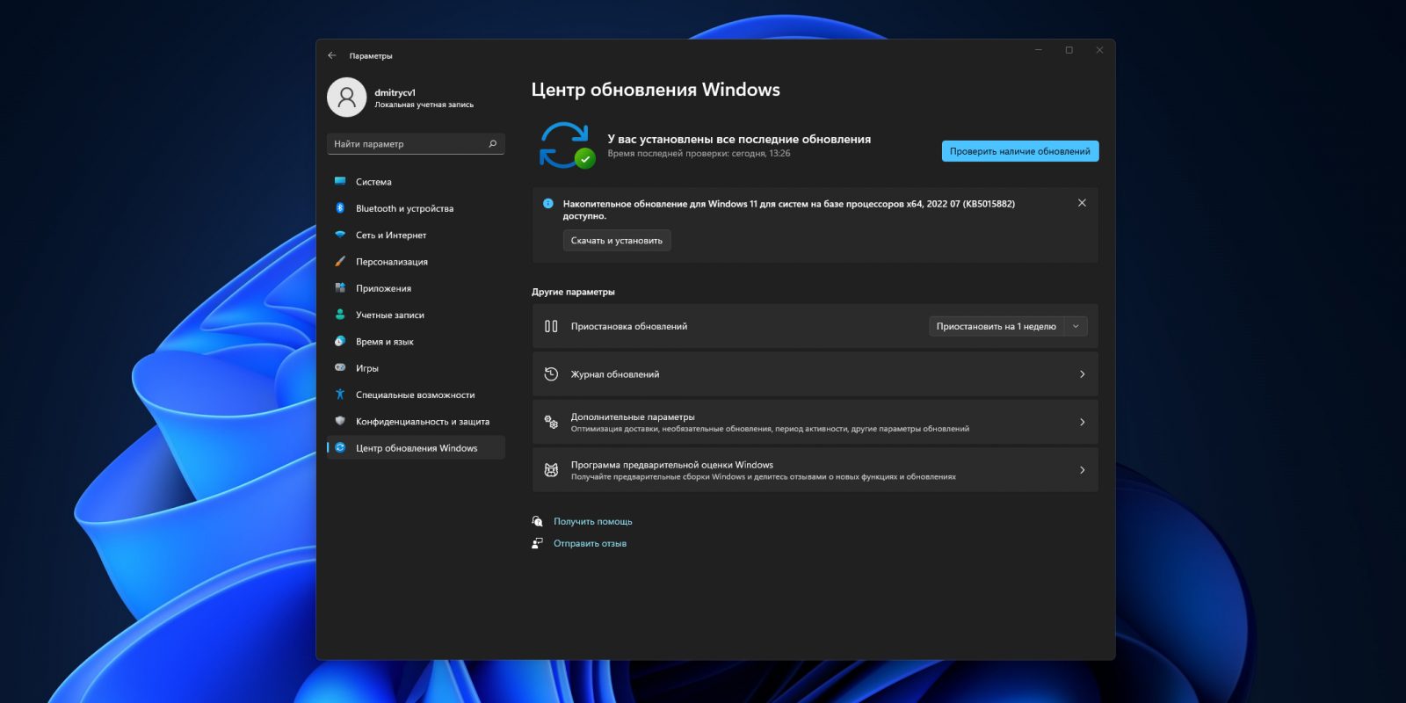Click the Insider Program cat icon
This screenshot has height=703, width=1406.
tap(551, 470)
